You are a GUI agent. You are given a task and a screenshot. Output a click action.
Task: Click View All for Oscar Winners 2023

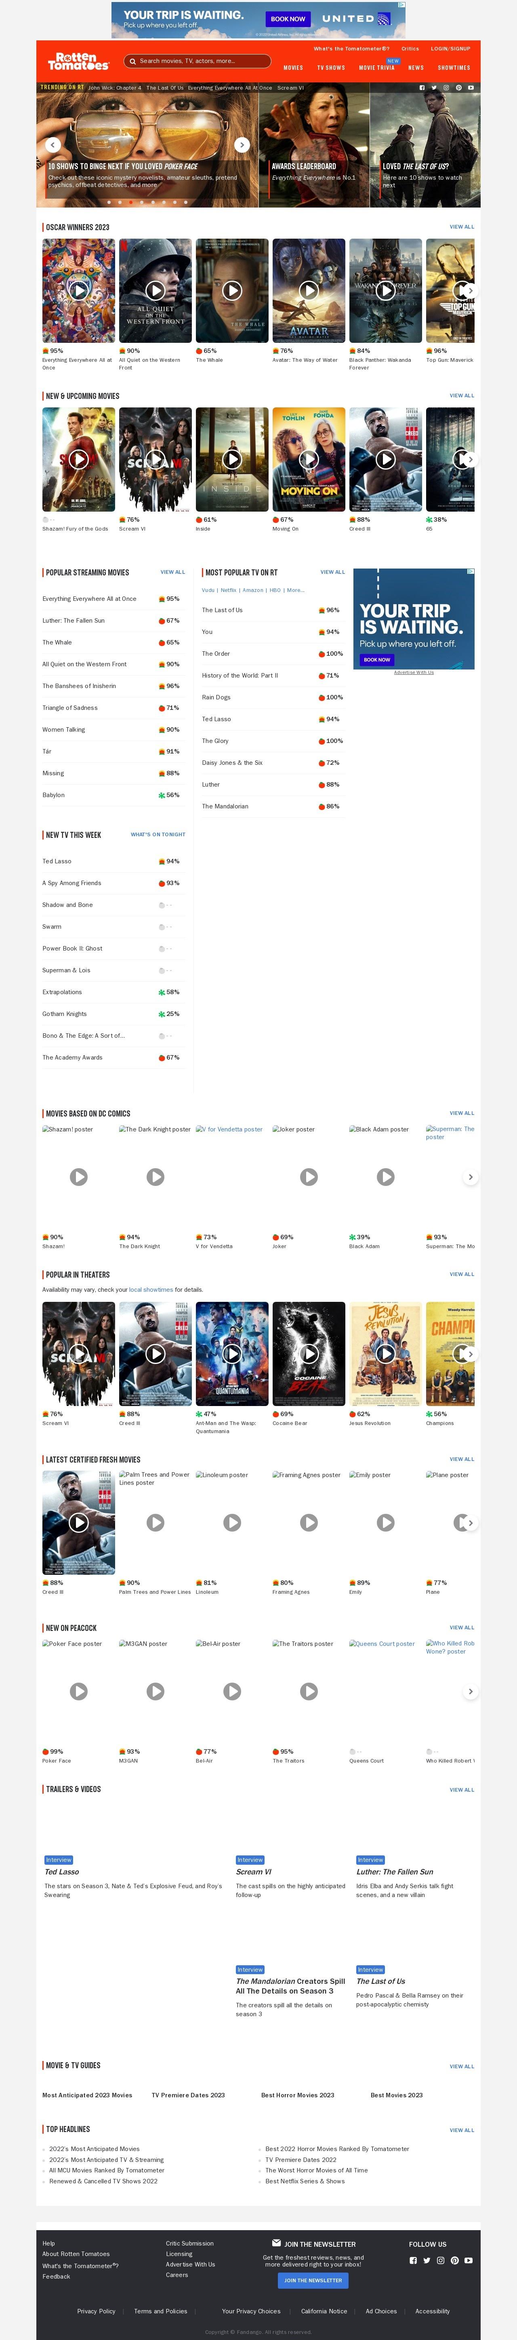(462, 227)
